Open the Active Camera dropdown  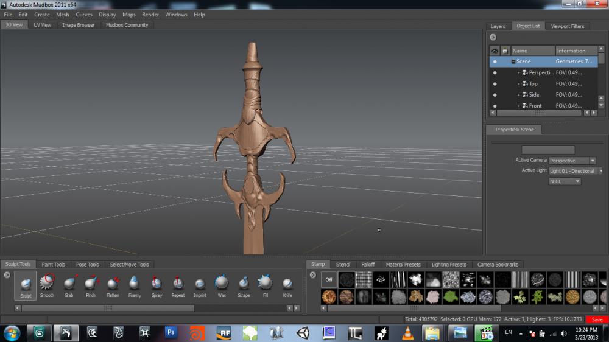(x=572, y=161)
